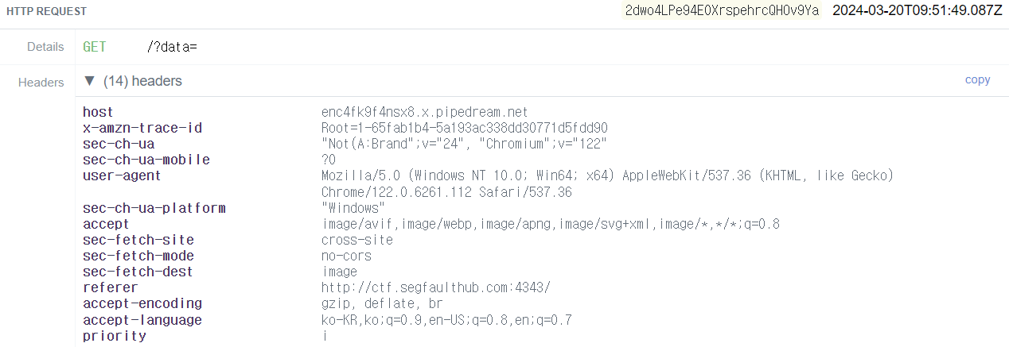
Task: Select the accept-language header value
Action: tap(446, 320)
